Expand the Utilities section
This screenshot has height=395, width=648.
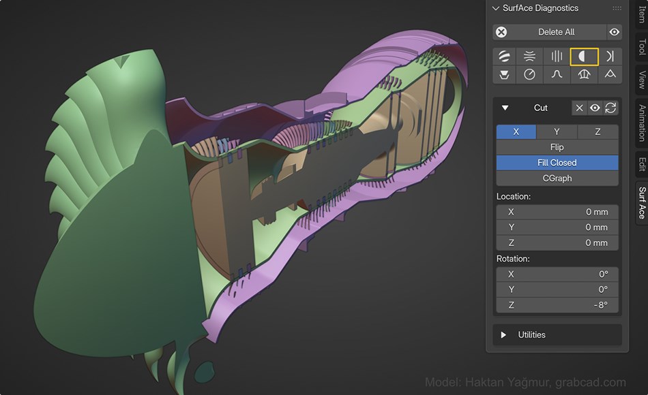[x=505, y=334]
